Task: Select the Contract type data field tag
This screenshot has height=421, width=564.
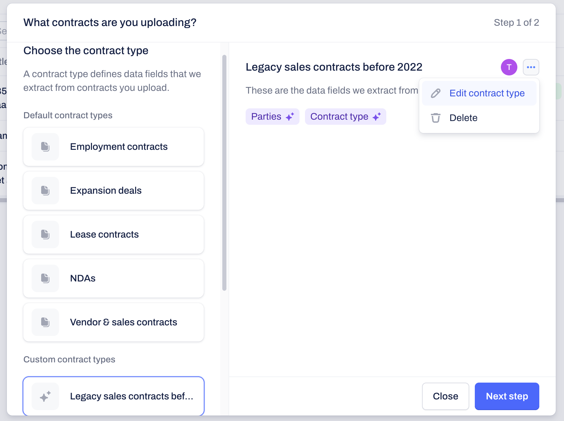Action: tap(345, 117)
